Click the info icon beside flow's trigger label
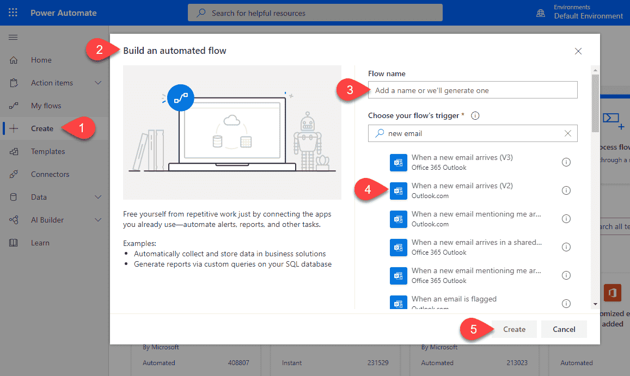The image size is (630, 376). coord(475,116)
